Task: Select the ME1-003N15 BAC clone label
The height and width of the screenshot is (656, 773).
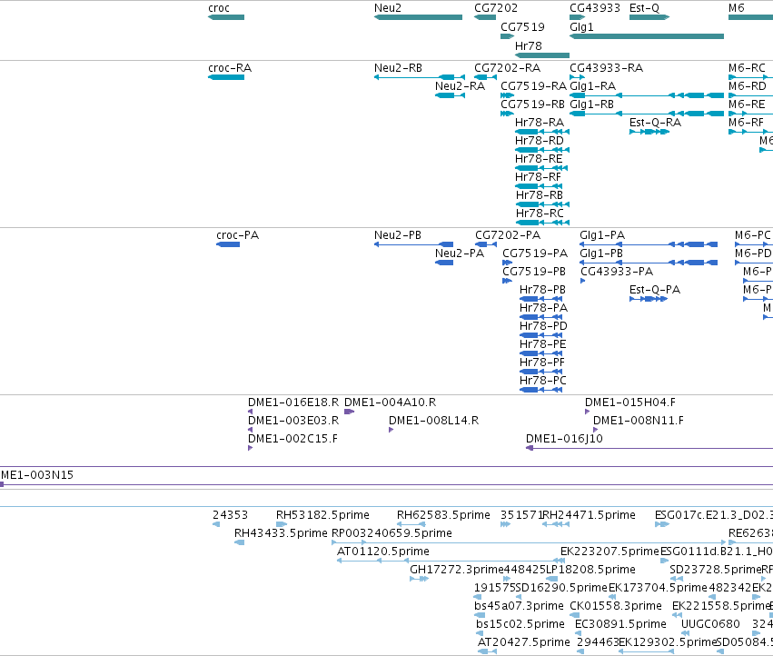Action: tap(37, 475)
